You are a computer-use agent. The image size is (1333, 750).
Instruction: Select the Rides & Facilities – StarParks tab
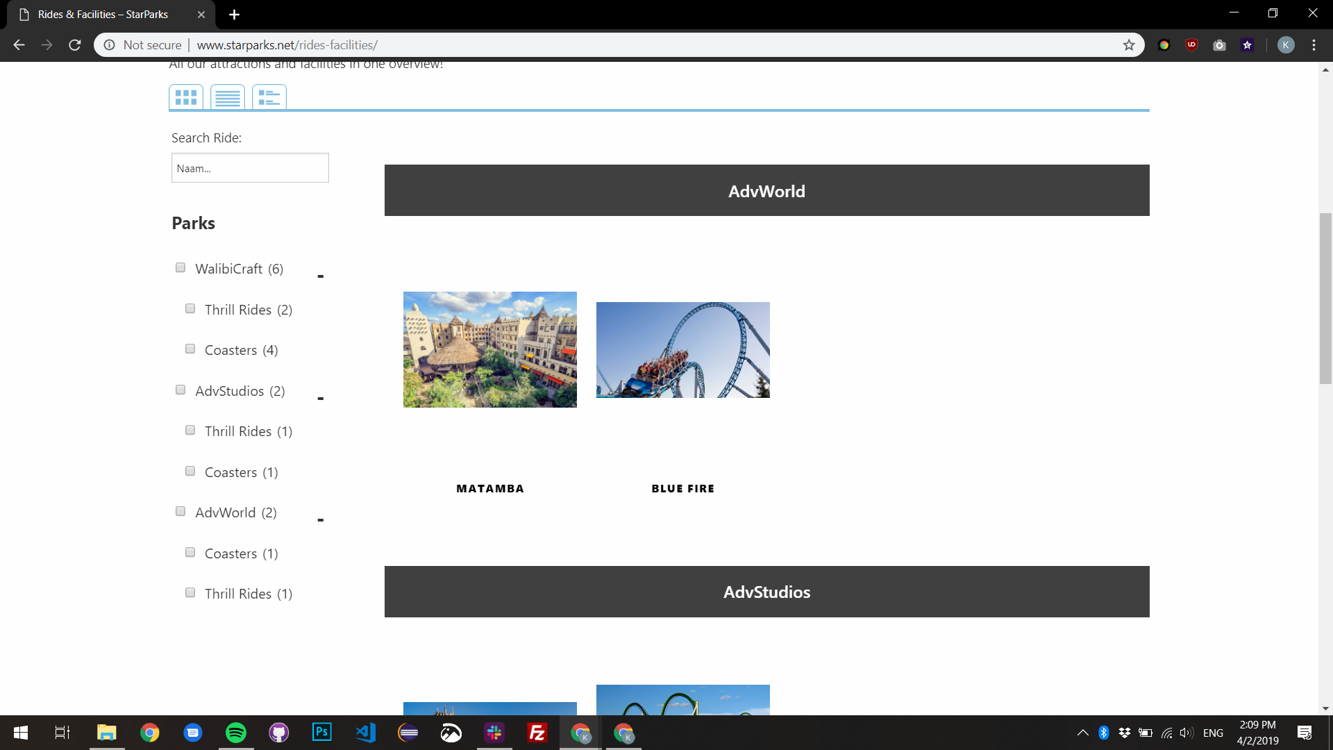tap(111, 15)
